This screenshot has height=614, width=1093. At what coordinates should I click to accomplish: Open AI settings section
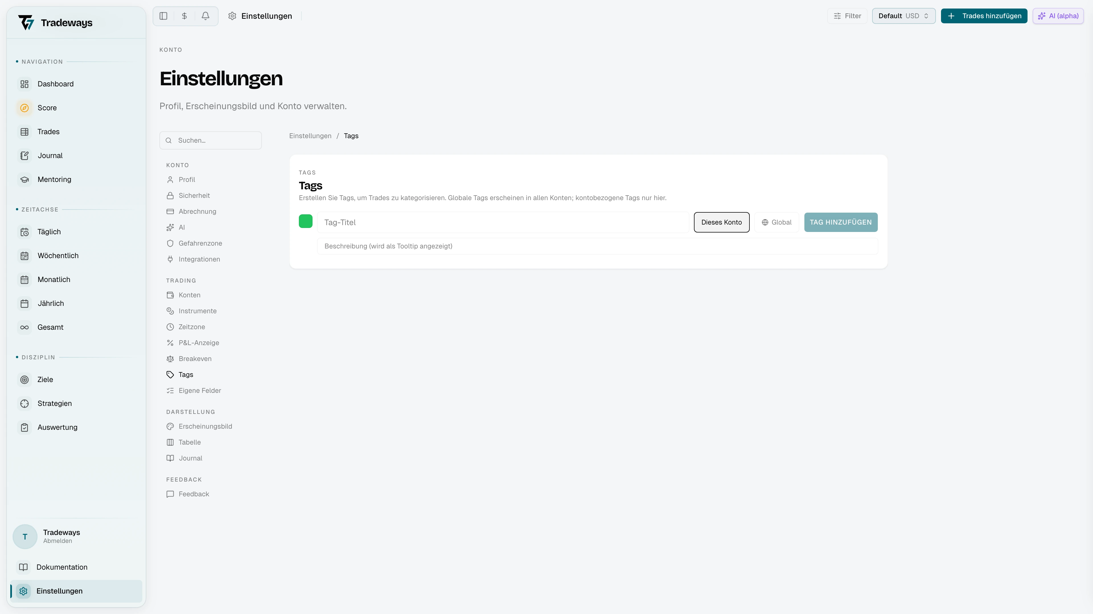(210, 227)
